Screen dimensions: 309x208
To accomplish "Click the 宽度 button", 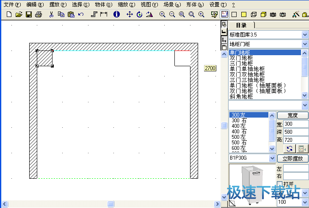I will coord(293,115).
